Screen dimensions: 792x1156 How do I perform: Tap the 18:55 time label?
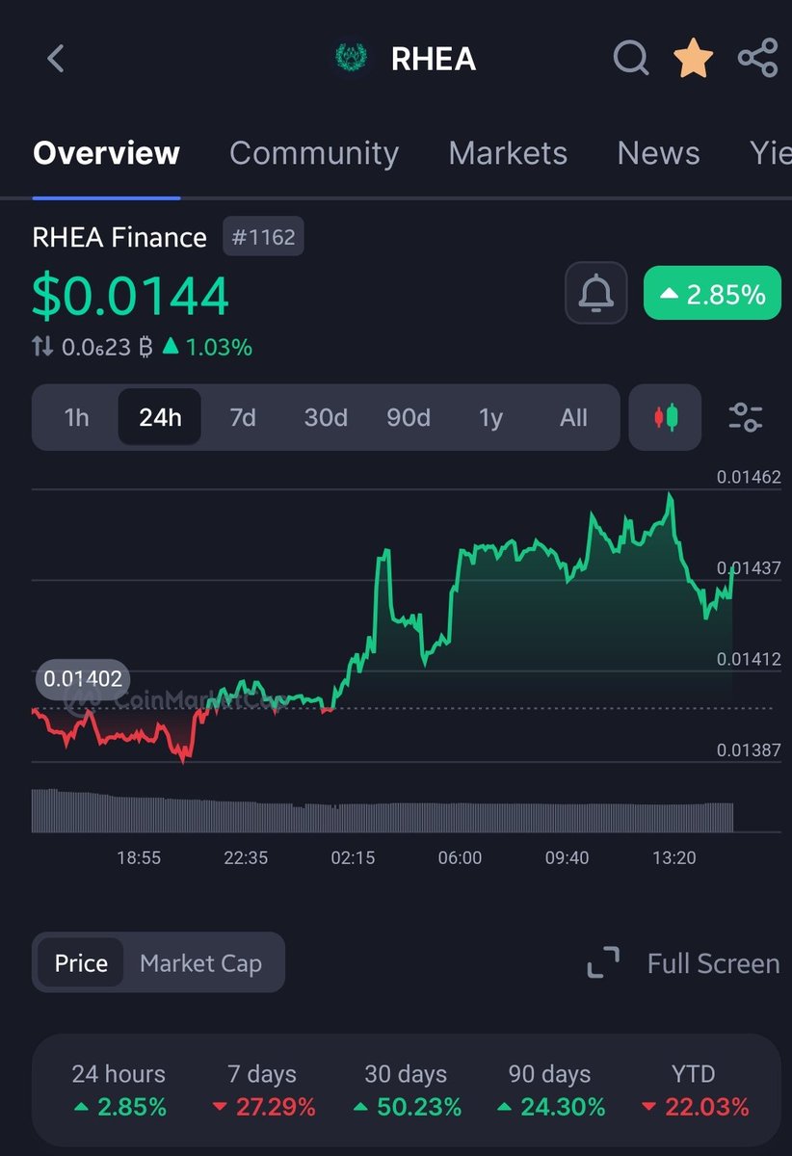point(139,857)
